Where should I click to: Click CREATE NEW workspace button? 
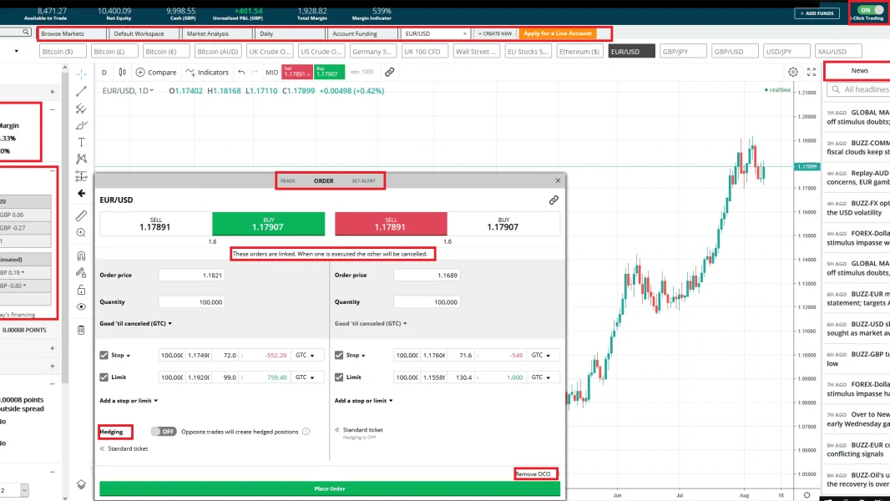[x=495, y=33]
